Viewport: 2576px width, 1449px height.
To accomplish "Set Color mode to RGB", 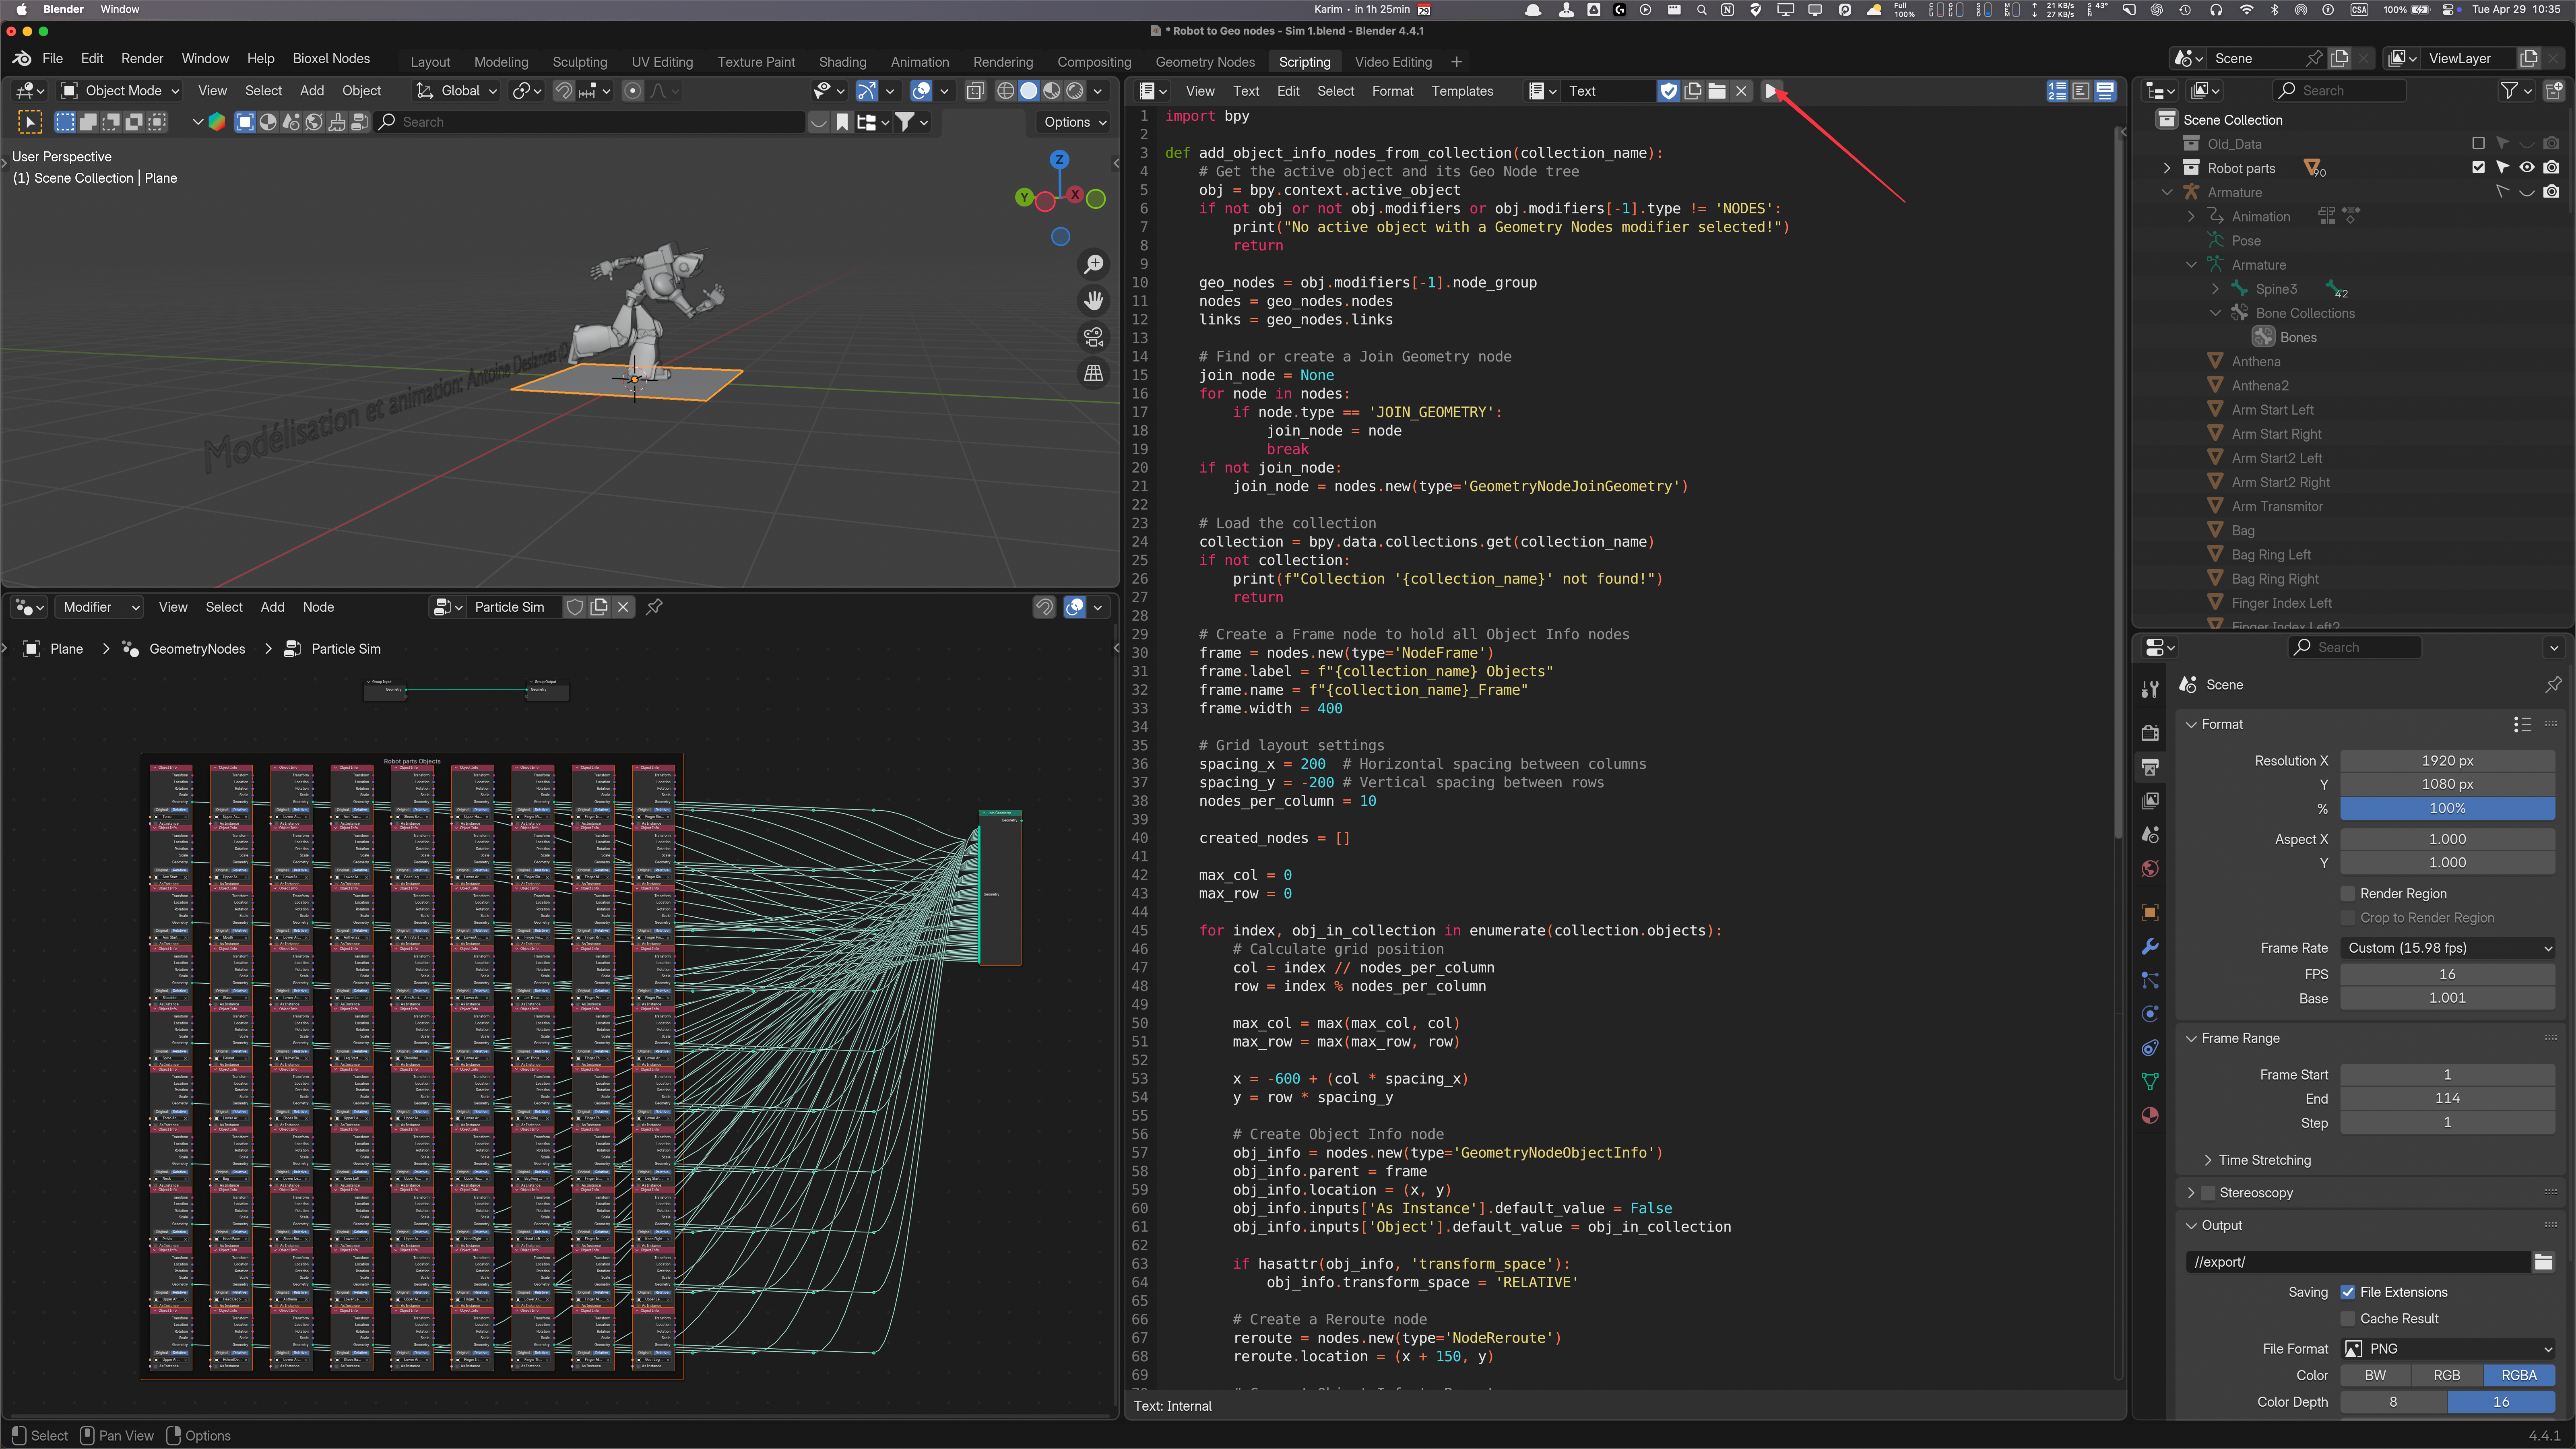I will coord(2447,1376).
